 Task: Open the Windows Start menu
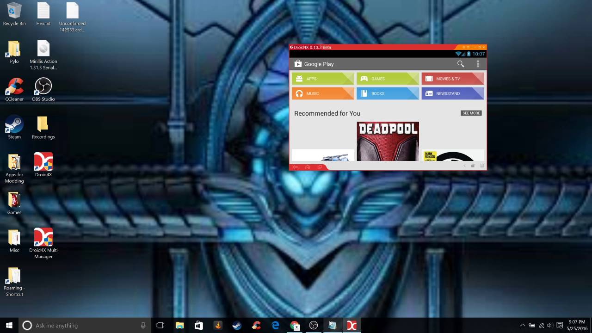click(9, 325)
